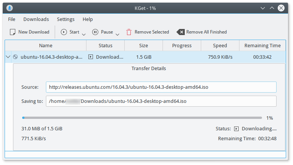
Task: Sort transfers by the Name column header
Action: coord(46,46)
